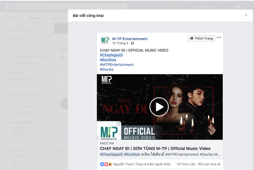The image size is (254, 170).
Task: Select Chọn một vị trí... filter option
Action: [x=23, y=140]
